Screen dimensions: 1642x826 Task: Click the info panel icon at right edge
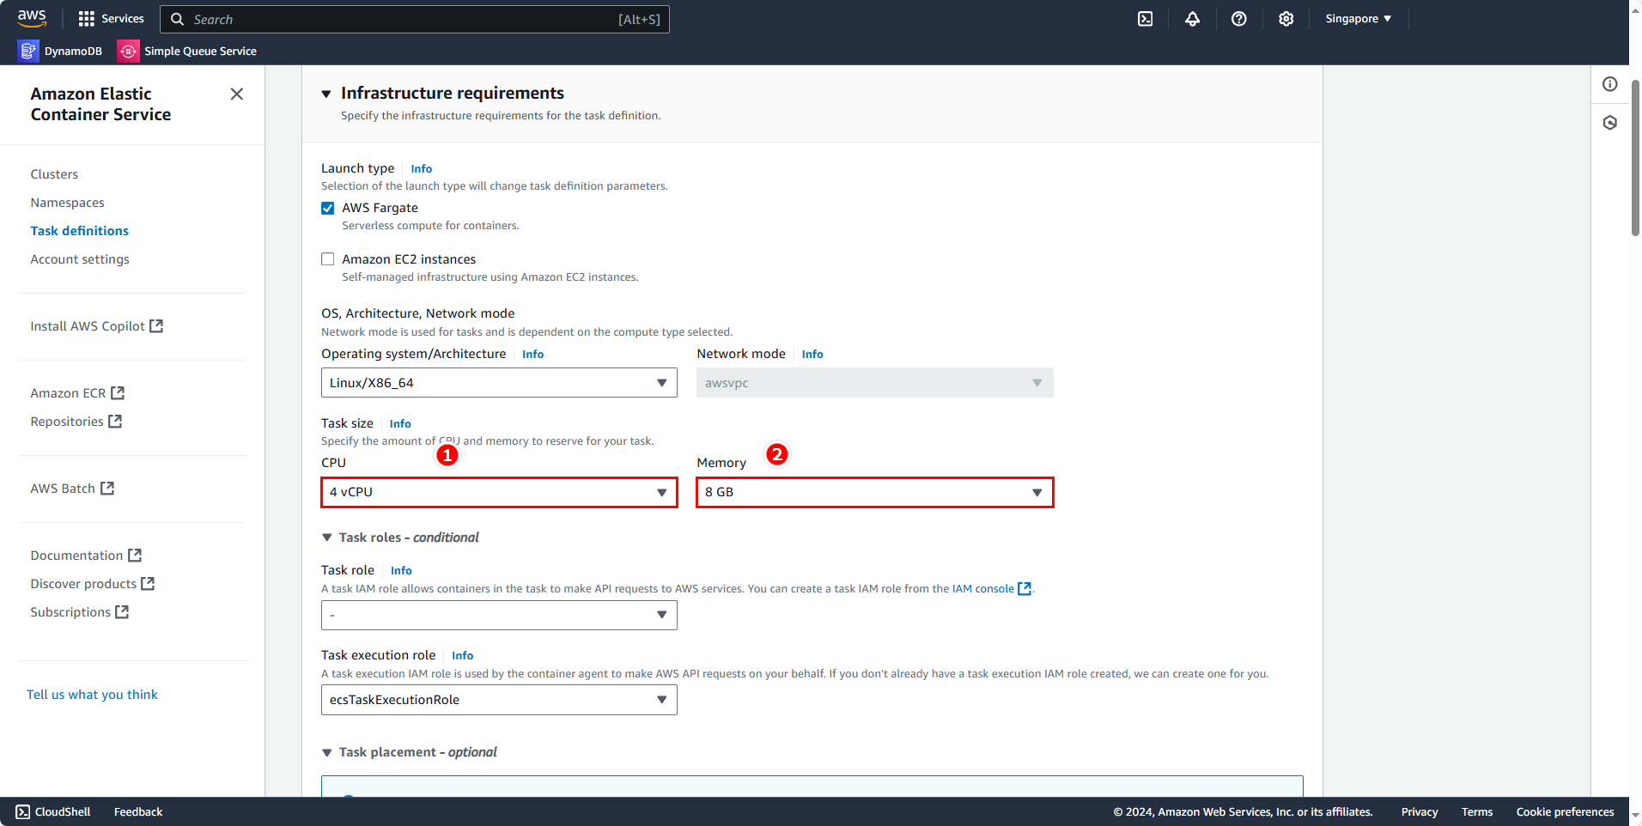[1609, 84]
